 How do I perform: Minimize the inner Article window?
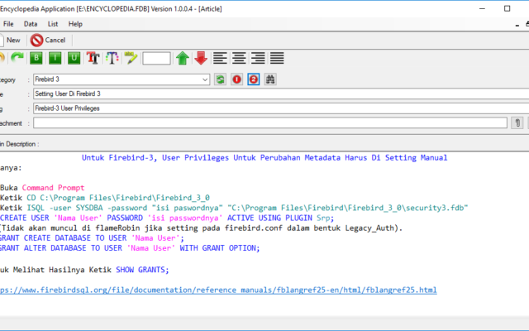[x=517, y=25]
